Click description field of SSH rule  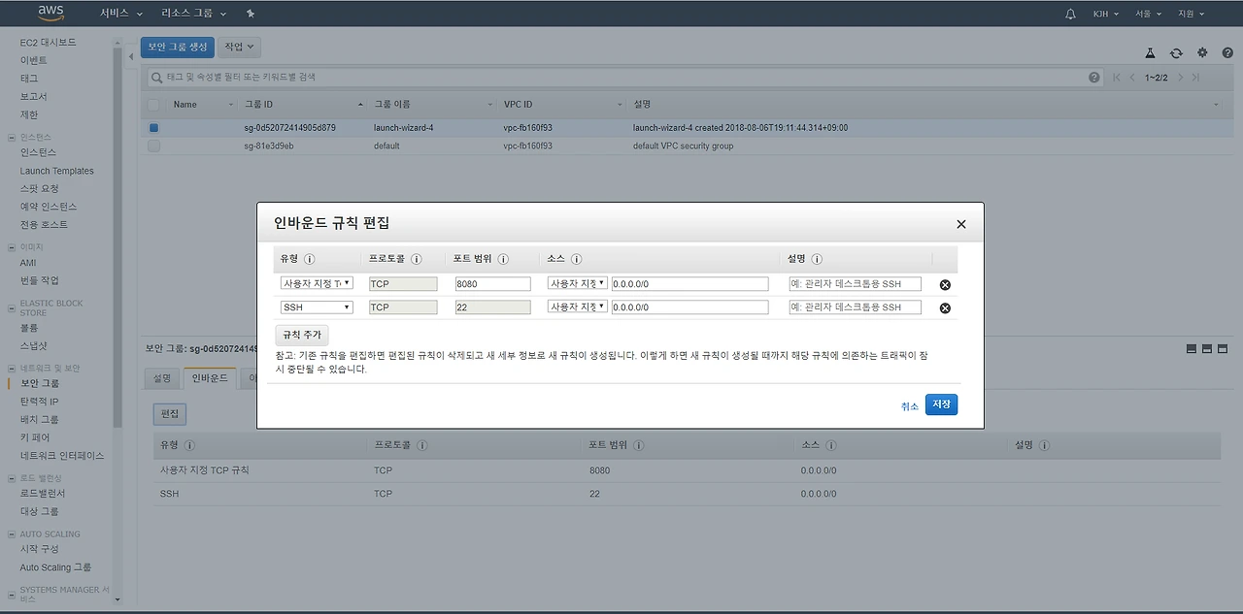(x=855, y=307)
